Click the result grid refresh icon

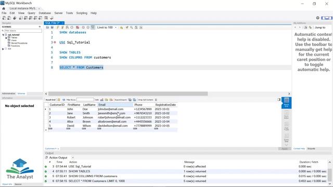click(x=63, y=100)
